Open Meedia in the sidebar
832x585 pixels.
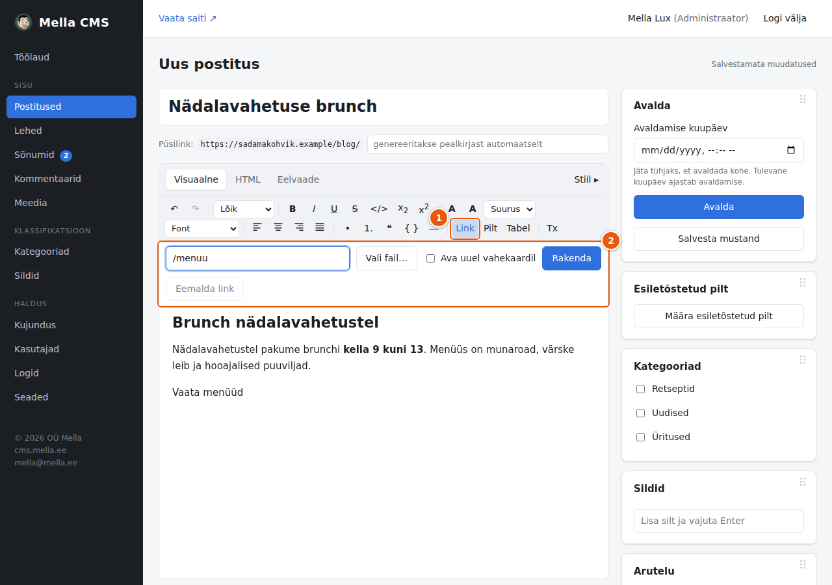click(x=71, y=203)
